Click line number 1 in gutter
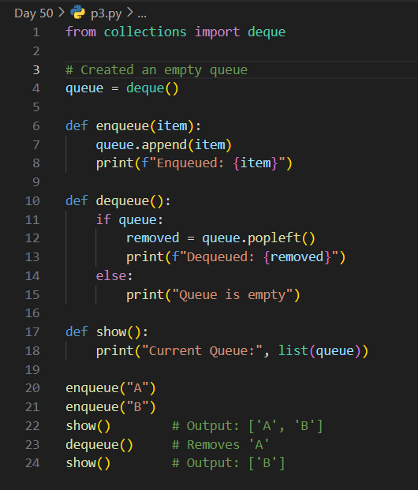418x490 pixels. pyautogui.click(x=36, y=32)
